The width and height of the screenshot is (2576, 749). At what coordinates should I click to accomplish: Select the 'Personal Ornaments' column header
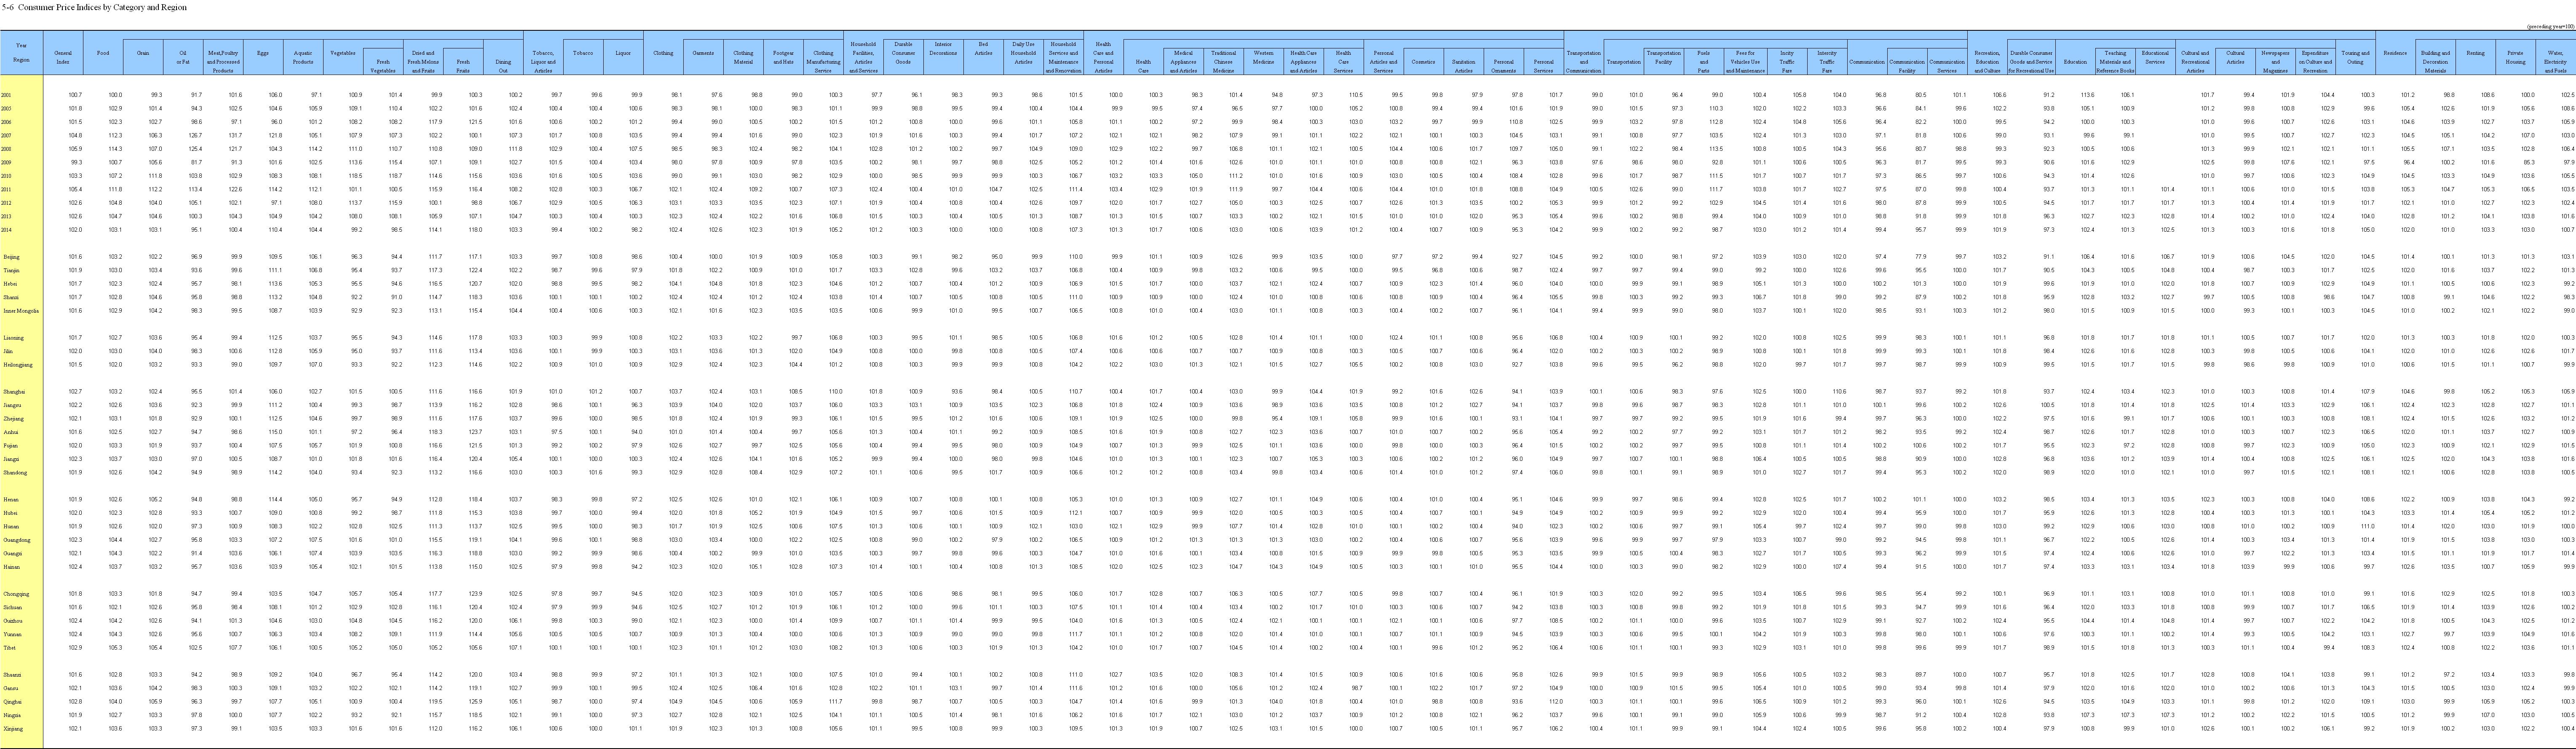tap(1503, 66)
